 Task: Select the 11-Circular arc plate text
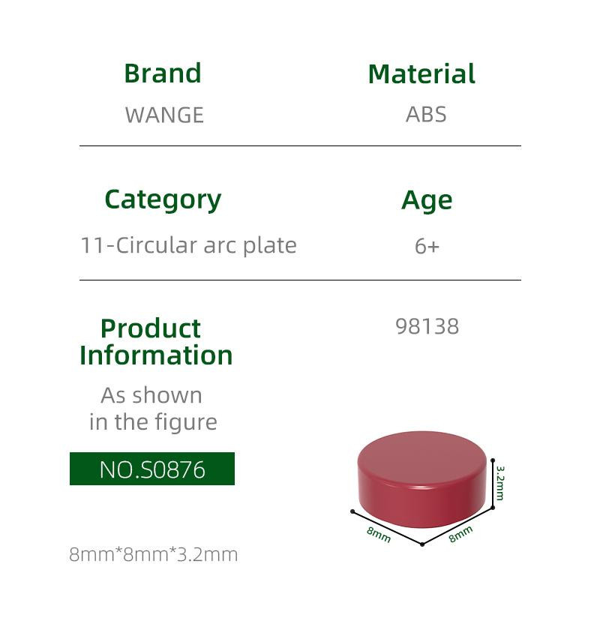(x=189, y=245)
